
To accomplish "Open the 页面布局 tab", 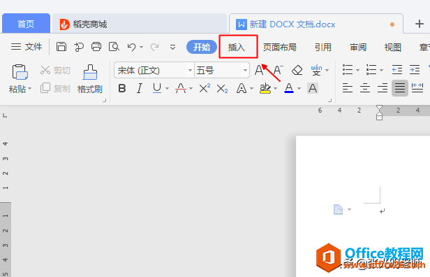I will pos(280,48).
